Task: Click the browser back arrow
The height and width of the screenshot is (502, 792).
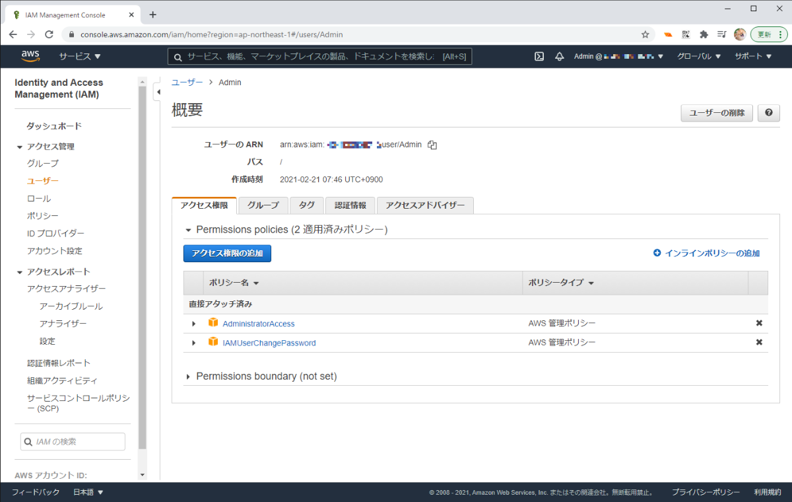Action: click(13, 34)
